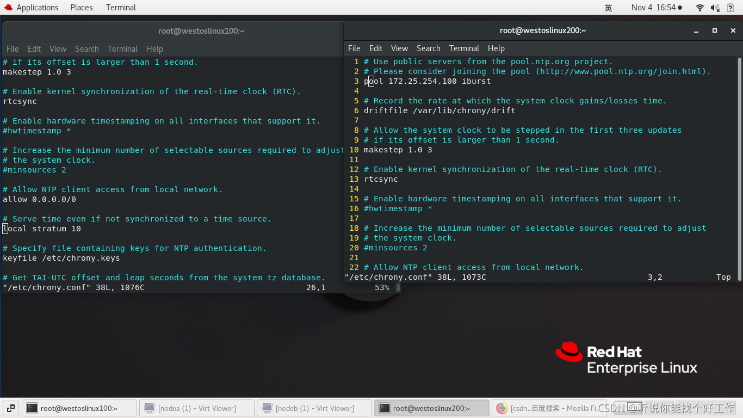Open Search menu in westoslinux200 terminal
743x418 pixels.
click(x=429, y=48)
